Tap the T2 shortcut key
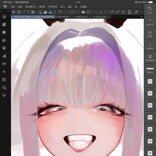156x156 pixels. pos(150,94)
